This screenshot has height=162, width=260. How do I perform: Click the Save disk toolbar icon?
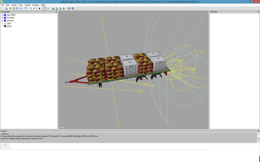(x=18, y=8)
